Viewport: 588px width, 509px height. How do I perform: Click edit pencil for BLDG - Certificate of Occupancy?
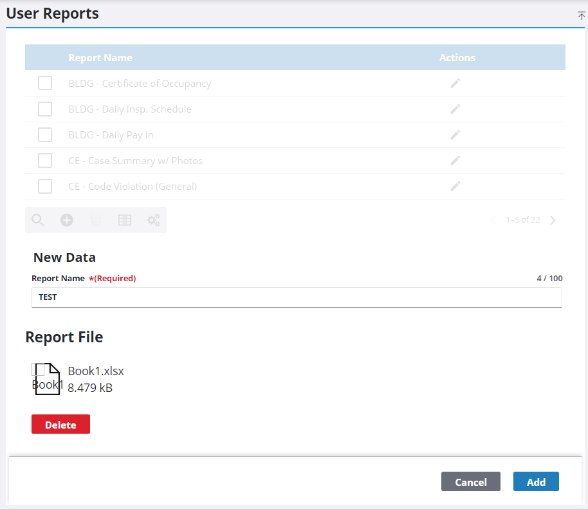[455, 84]
